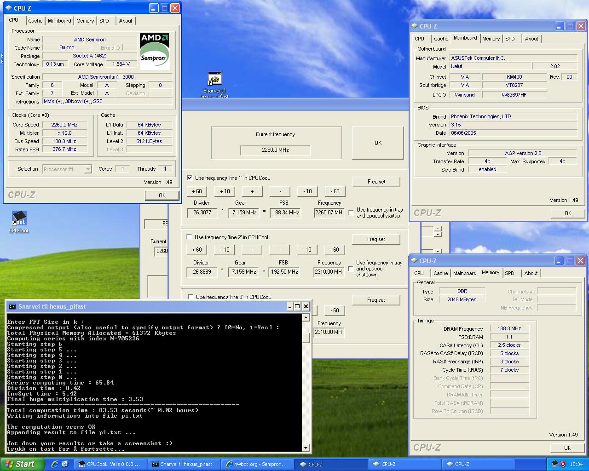
Task: Click -60 button in fine 2 section
Action: (335, 250)
